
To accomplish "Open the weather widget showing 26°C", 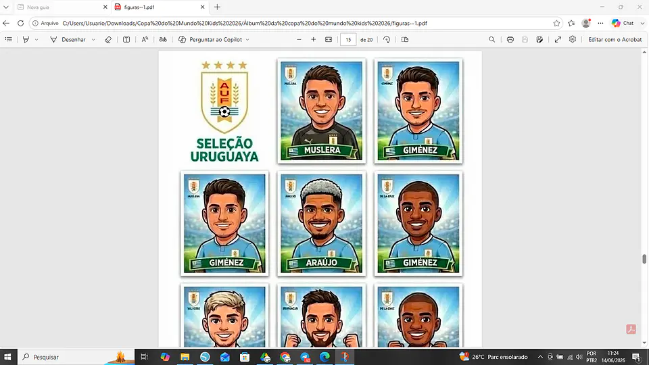I will point(494,357).
